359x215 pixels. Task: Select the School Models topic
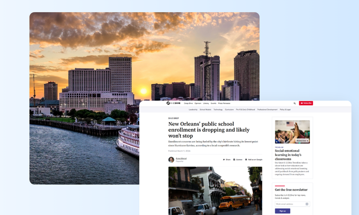tap(206, 110)
